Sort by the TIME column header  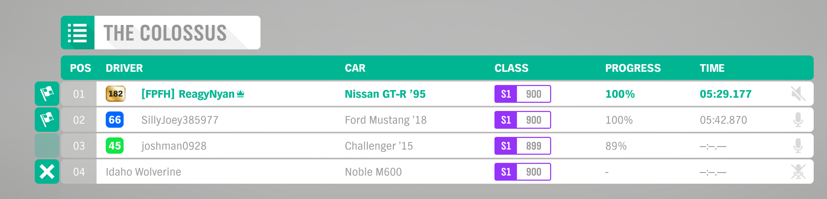[712, 68]
